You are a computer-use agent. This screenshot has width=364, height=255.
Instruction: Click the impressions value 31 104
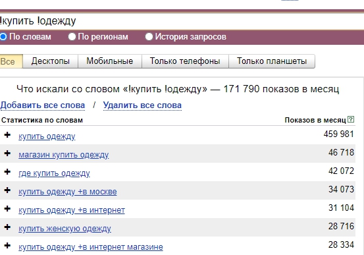click(x=341, y=208)
